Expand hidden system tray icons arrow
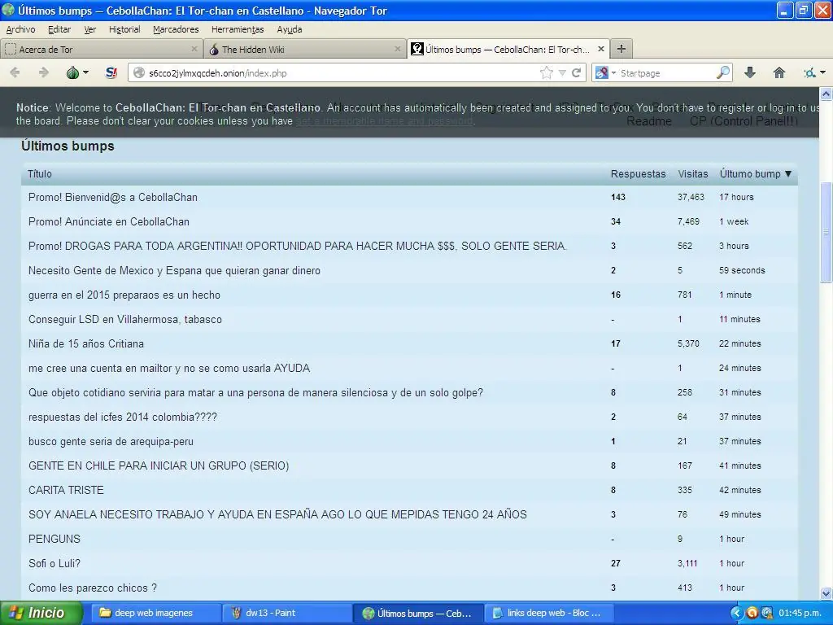The height and width of the screenshot is (625, 833). (x=735, y=614)
